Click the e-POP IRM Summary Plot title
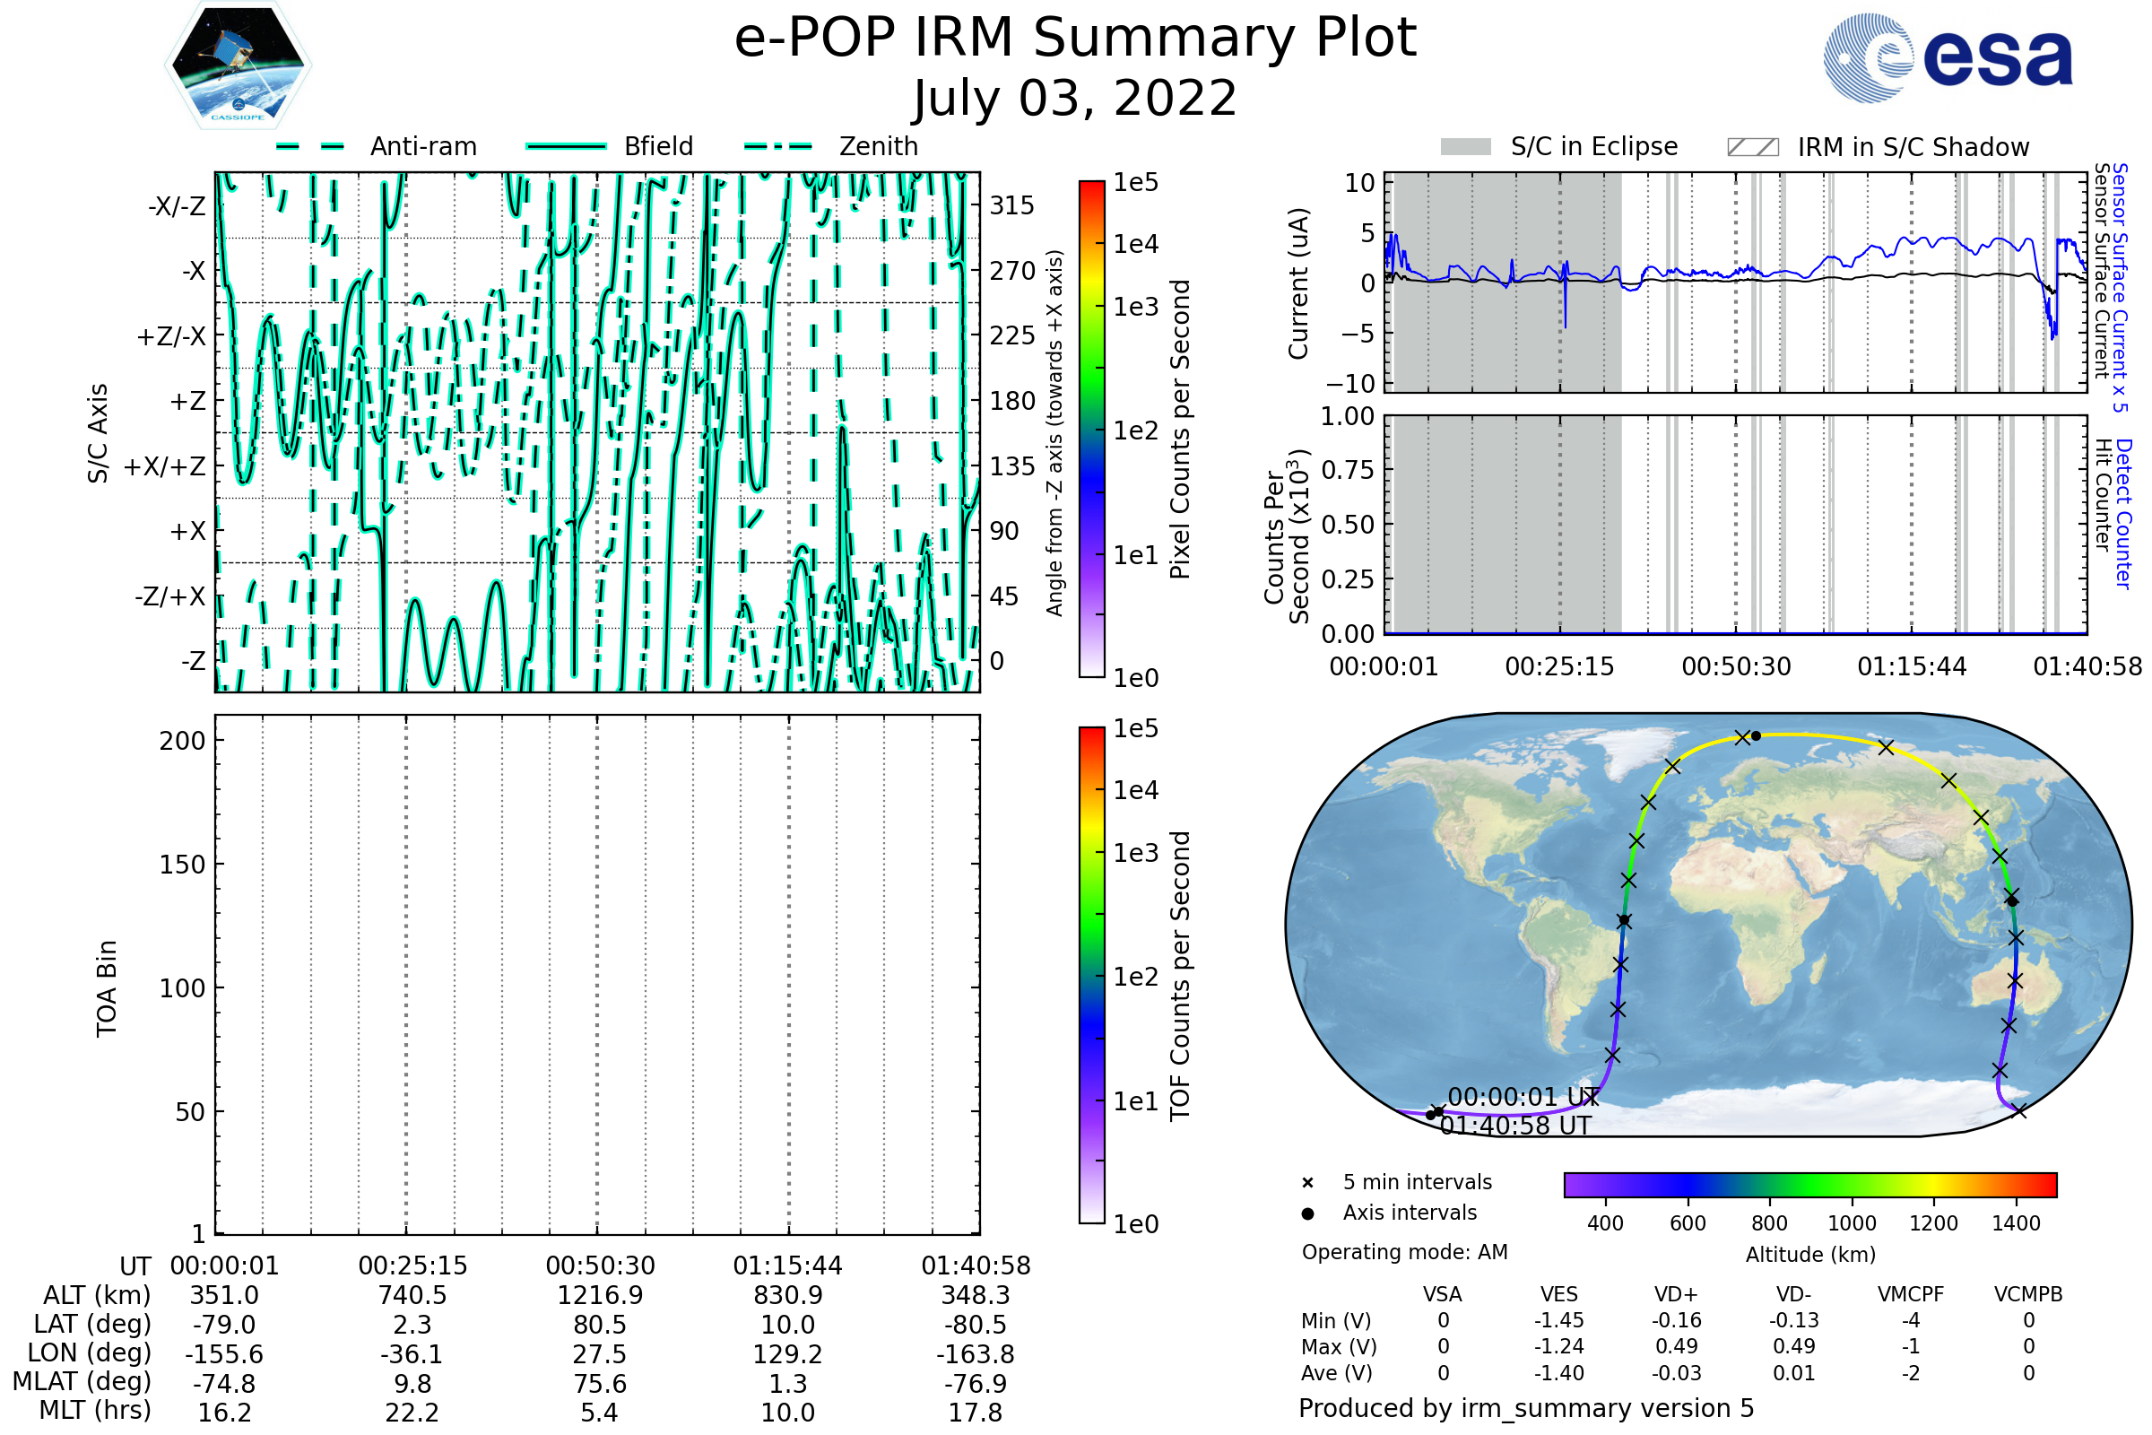The height and width of the screenshot is (1435, 2152). click(x=1075, y=39)
